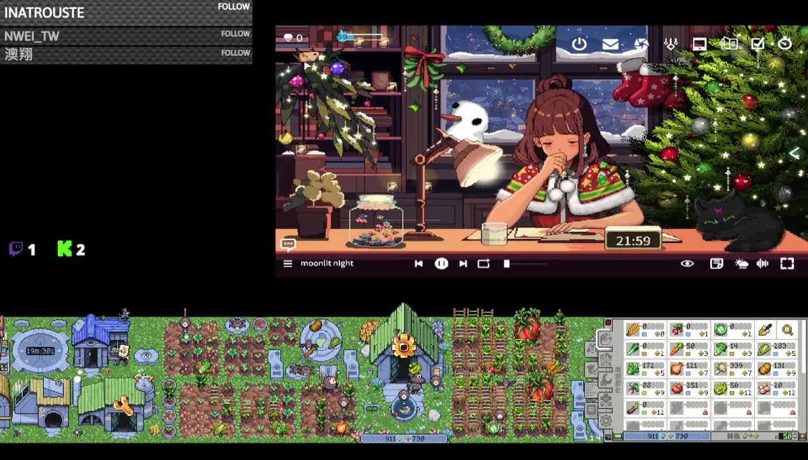Toggle the eye visibility icon
This screenshot has width=808, height=460.
click(x=687, y=263)
